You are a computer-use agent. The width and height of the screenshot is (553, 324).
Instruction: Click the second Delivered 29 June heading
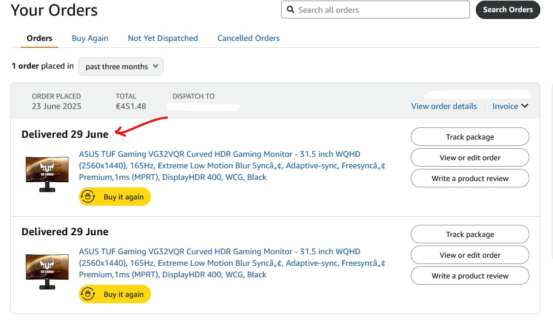[65, 232]
